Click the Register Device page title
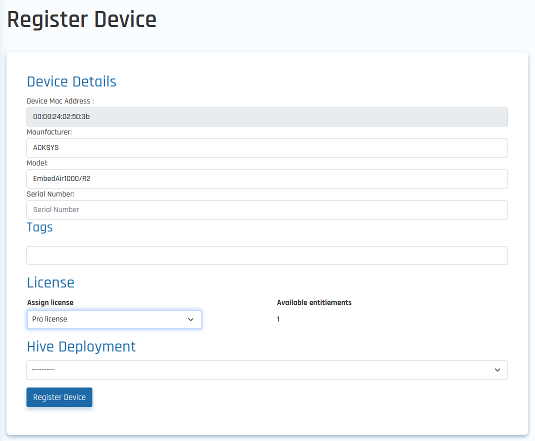Screen dimensions: 535x441 pyautogui.click(x=81, y=20)
